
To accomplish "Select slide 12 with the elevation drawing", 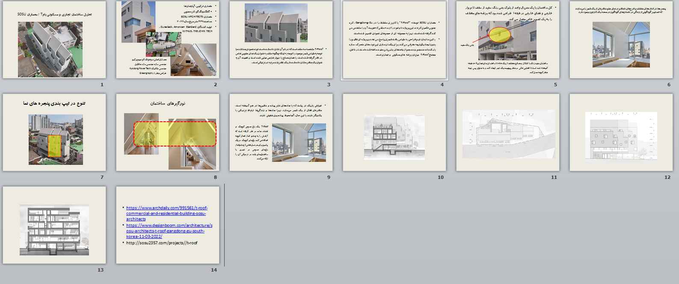I will coord(621,132).
